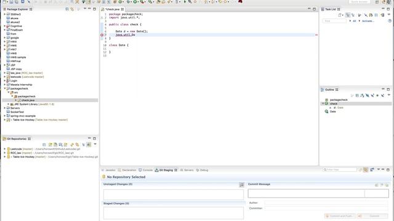
Task: Expand the 356hw3 project
Action: click(x=4, y=14)
